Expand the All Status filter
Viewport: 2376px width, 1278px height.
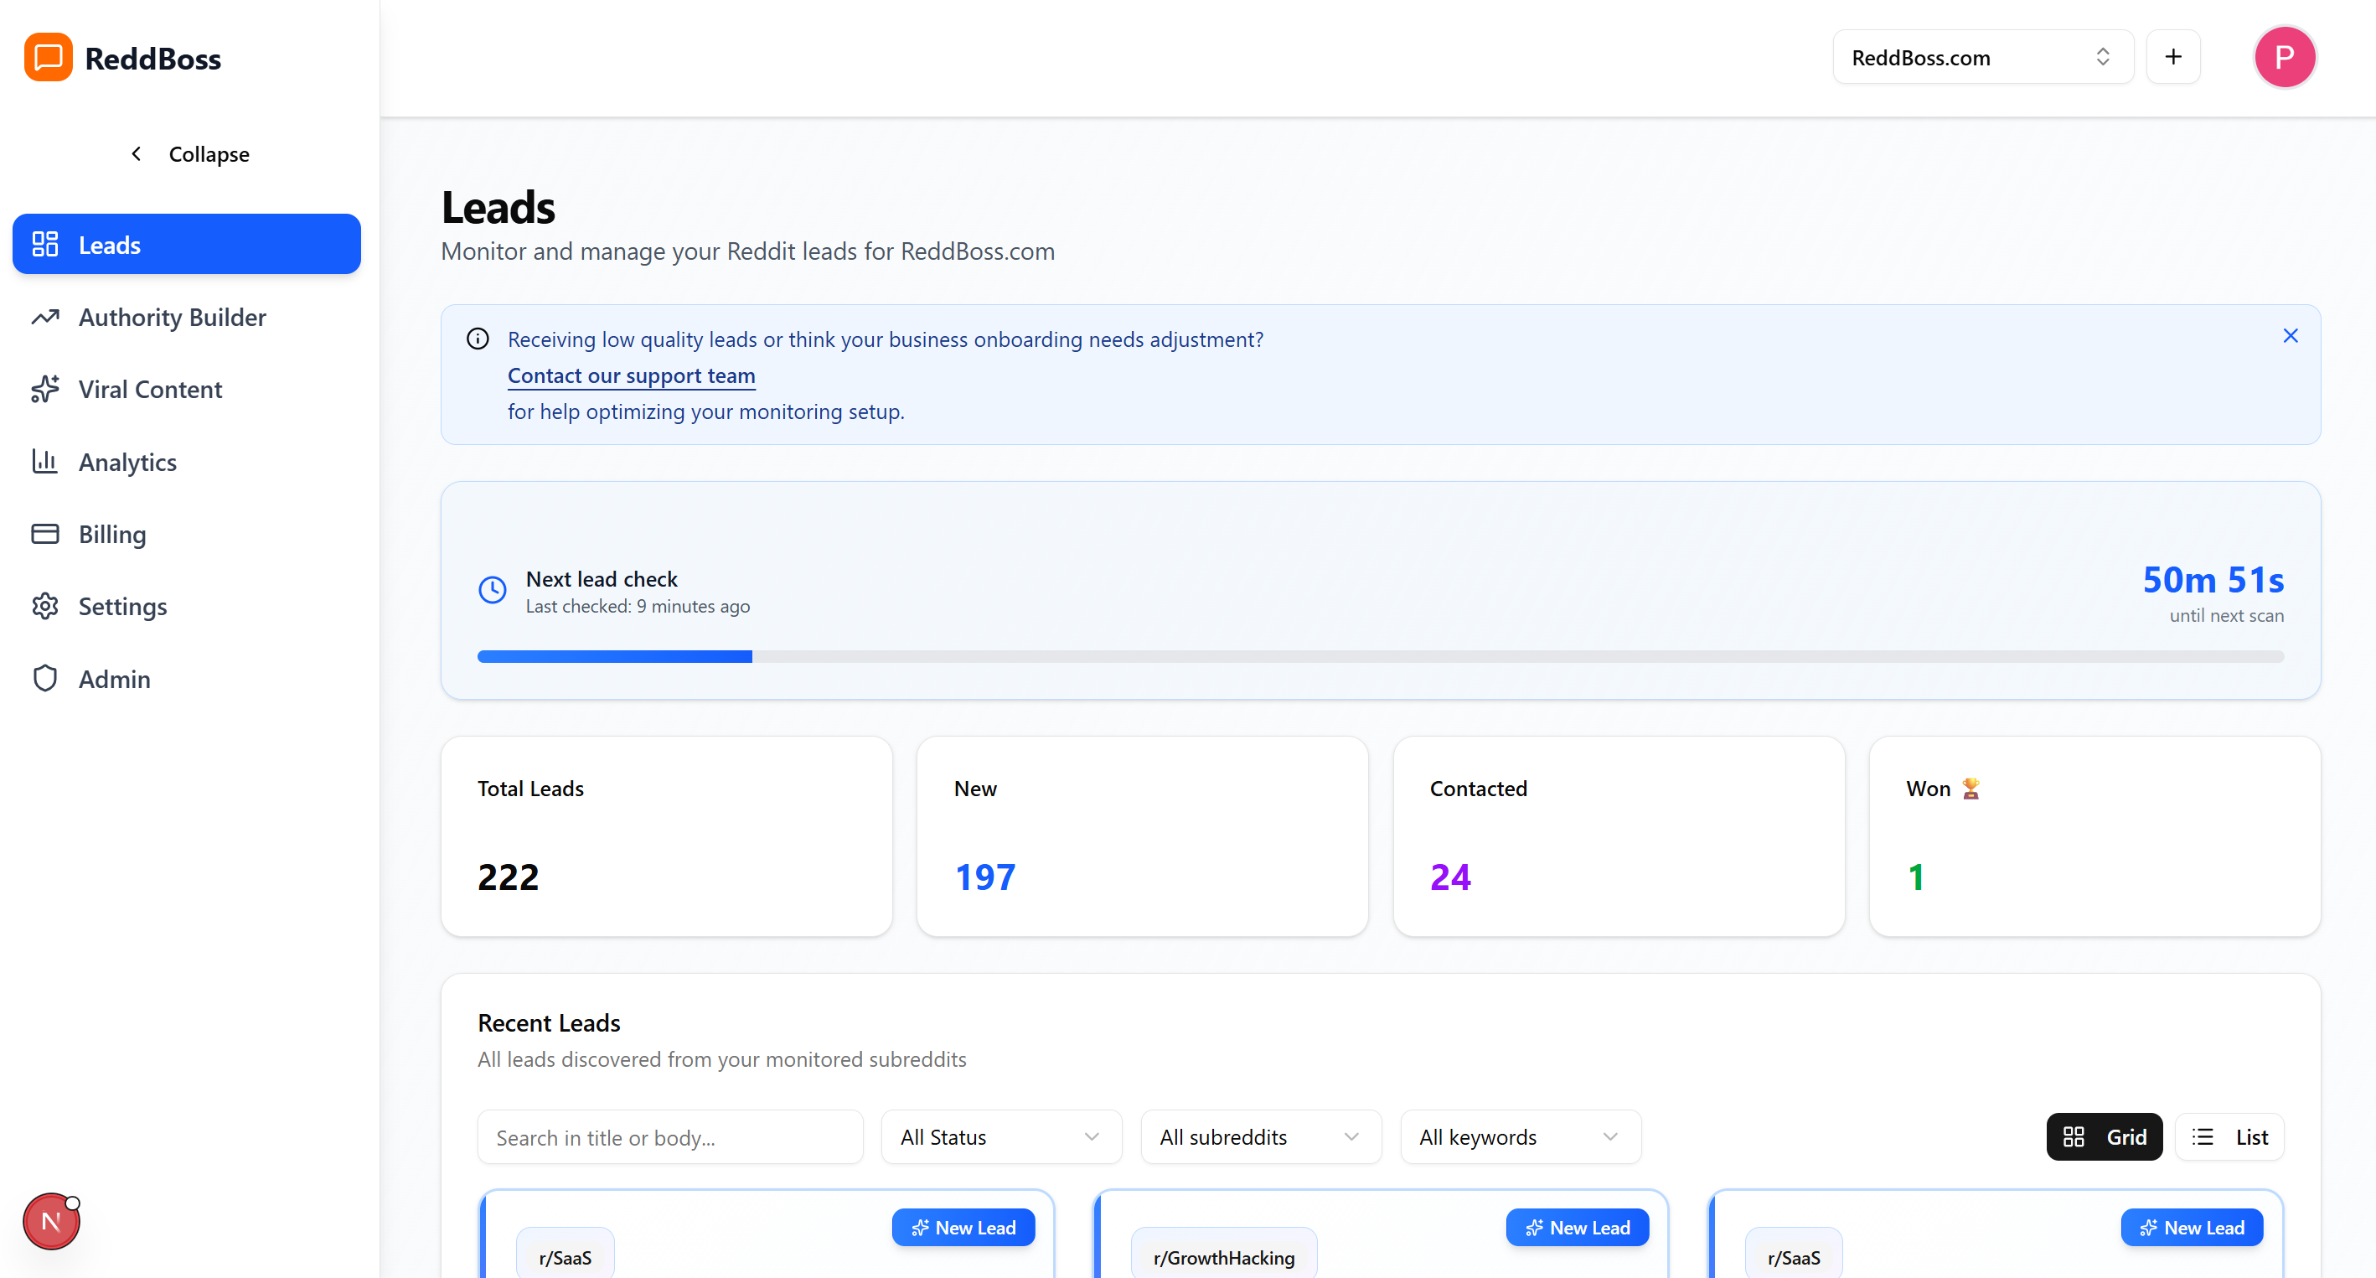1001,1137
